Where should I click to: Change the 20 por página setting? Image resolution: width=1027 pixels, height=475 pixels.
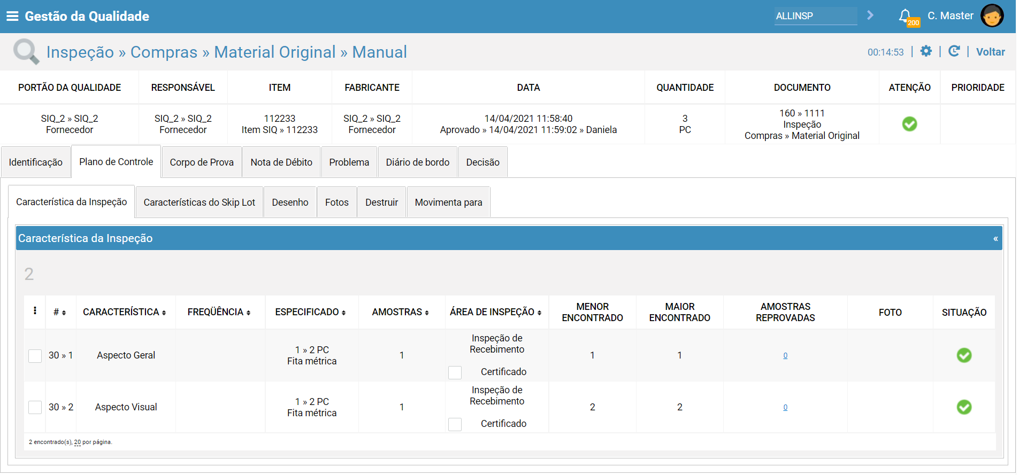tap(78, 442)
